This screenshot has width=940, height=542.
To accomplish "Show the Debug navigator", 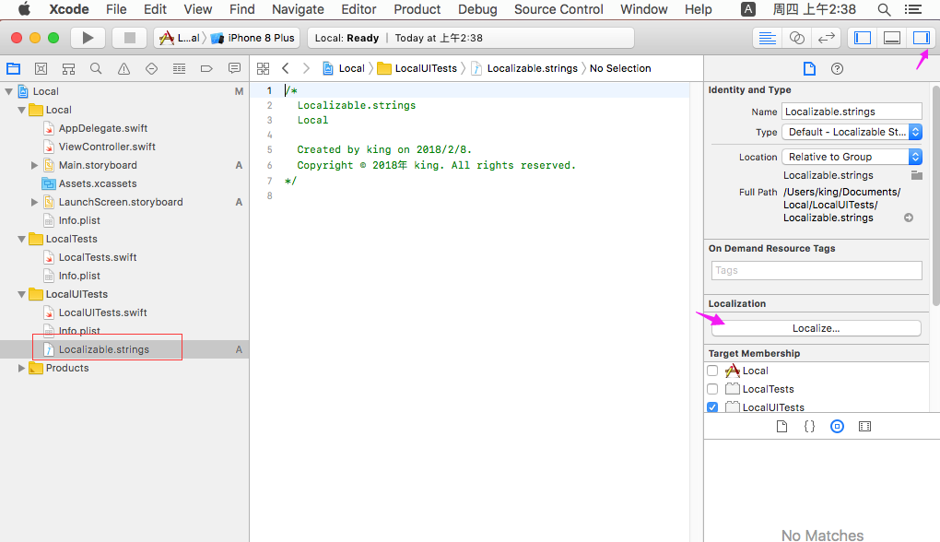I will 179,68.
